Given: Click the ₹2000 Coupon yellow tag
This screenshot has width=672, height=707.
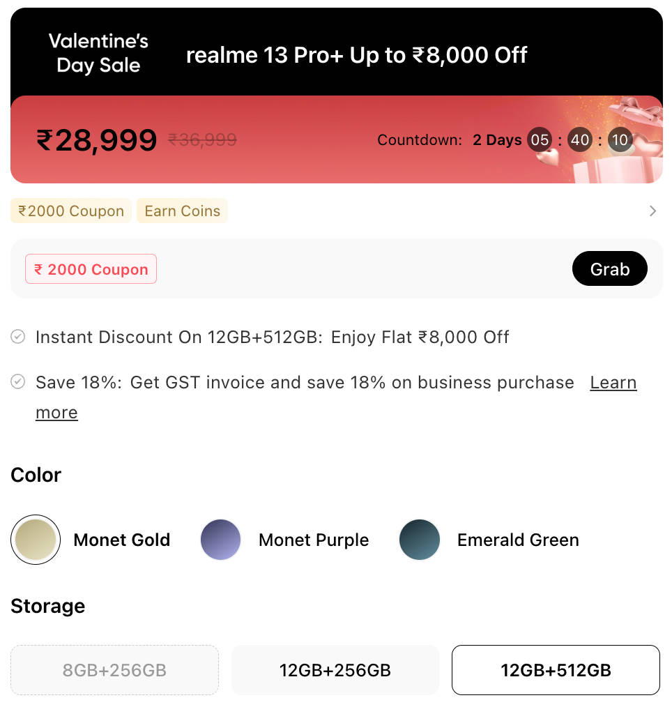Looking at the screenshot, I should [x=71, y=211].
